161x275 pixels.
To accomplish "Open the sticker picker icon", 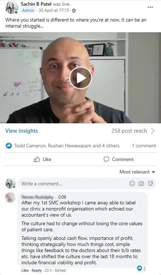I will point(150,184).
